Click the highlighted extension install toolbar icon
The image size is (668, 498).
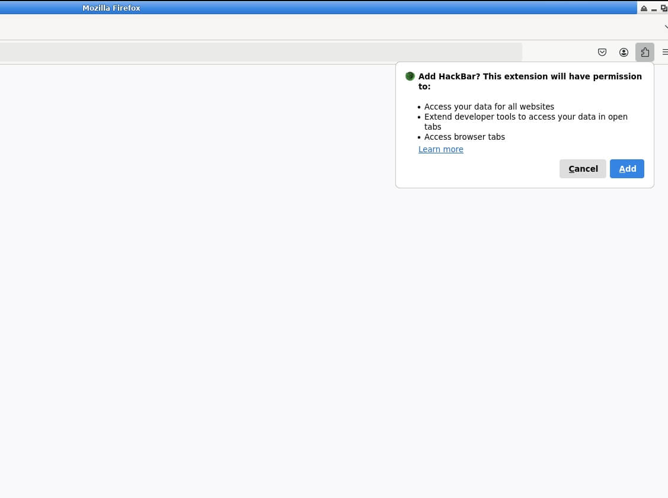point(645,52)
